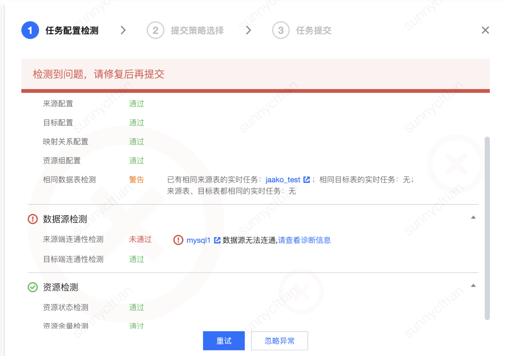Click the 重试 button

224,341
